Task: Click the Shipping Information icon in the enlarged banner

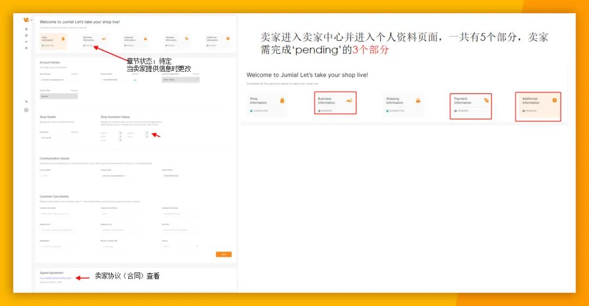Action: click(x=418, y=100)
